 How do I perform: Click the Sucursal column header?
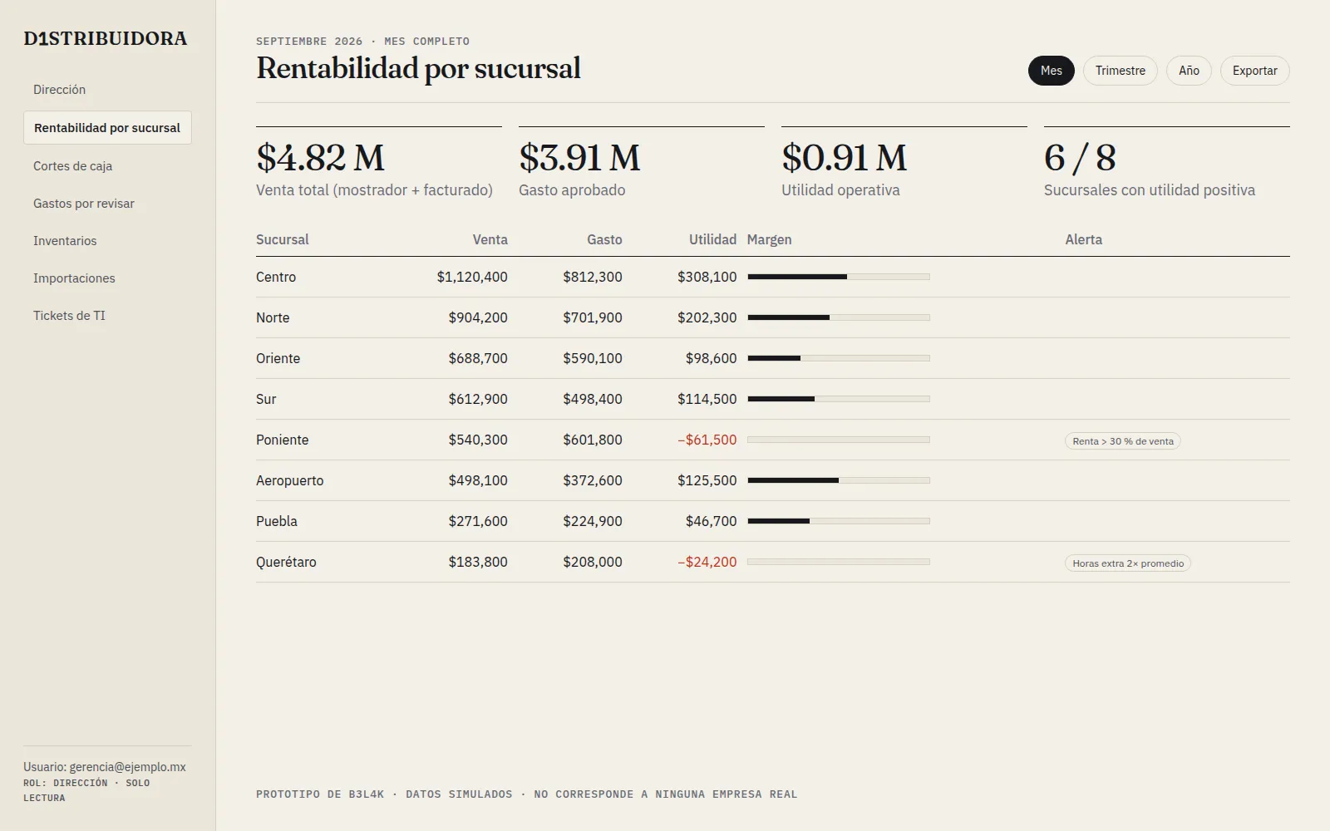coord(283,239)
